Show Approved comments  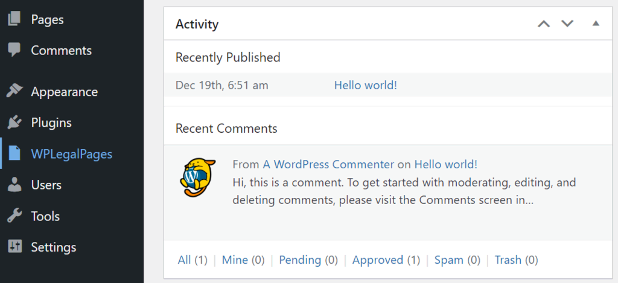[x=378, y=260]
